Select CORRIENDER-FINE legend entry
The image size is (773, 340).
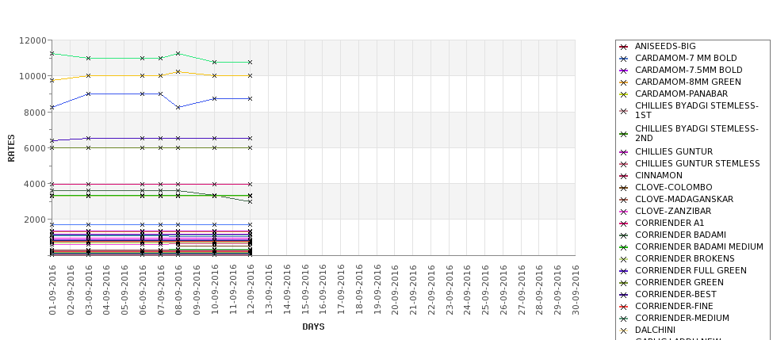(x=674, y=306)
